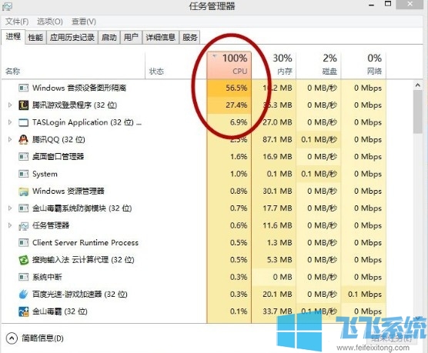Click the 87.1 MB memory cell
The width and height of the screenshot is (428, 353).
274,139
